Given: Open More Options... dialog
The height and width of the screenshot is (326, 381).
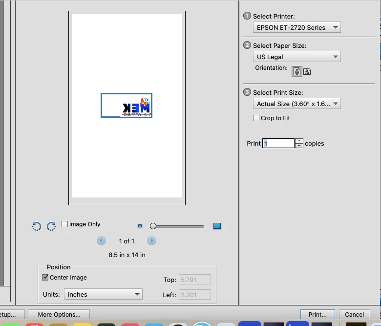Looking at the screenshot, I should pyautogui.click(x=59, y=314).
